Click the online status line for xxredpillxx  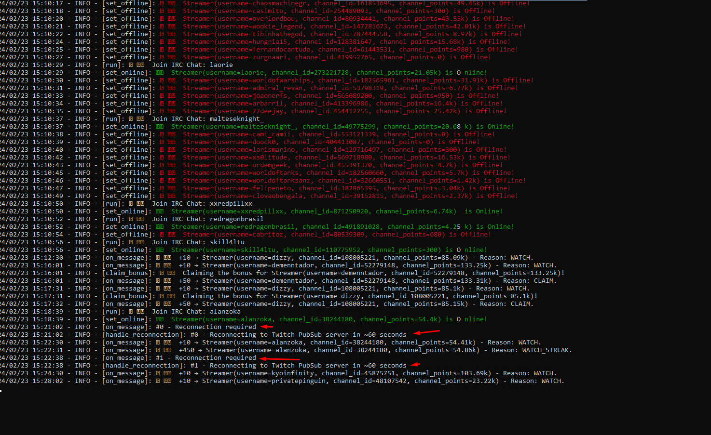(337, 211)
